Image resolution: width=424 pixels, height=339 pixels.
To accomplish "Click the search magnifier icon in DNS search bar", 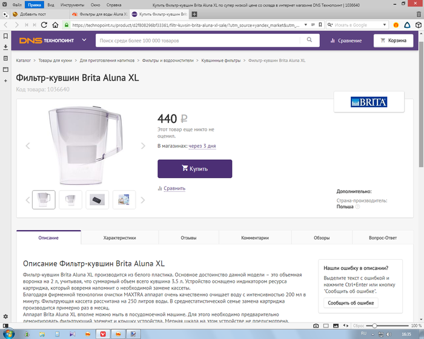I will [309, 41].
